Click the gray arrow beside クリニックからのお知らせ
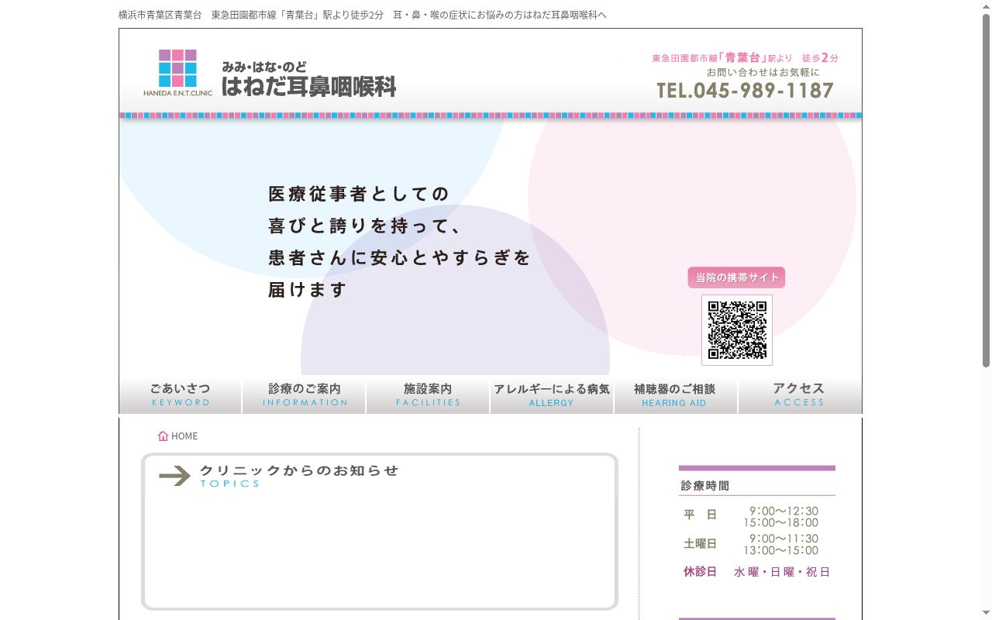Viewport: 992px width, 620px height. (x=174, y=476)
